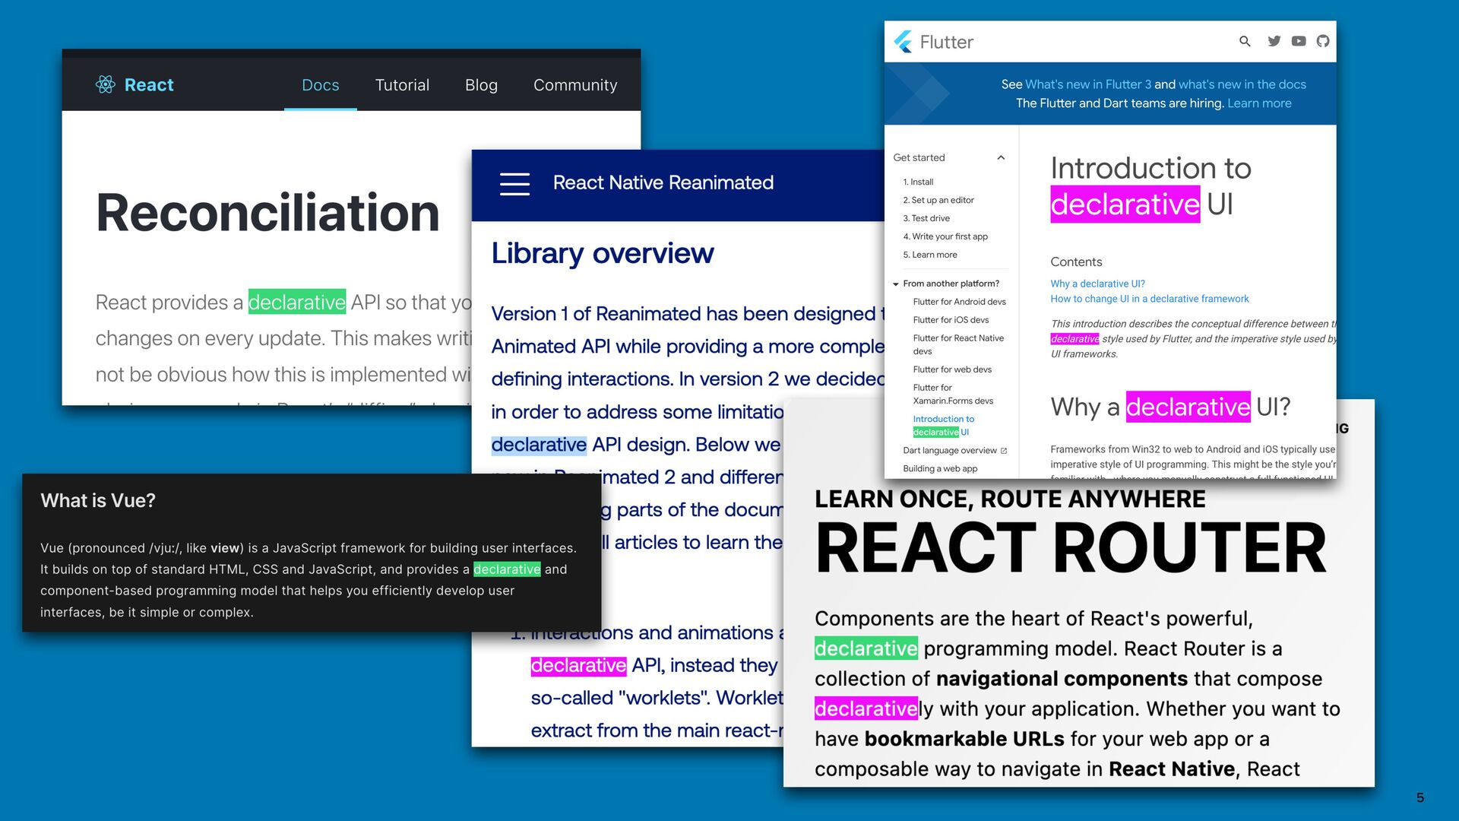The image size is (1459, 821).
Task: Open Flutter's YouTube icon link
Action: click(x=1299, y=41)
